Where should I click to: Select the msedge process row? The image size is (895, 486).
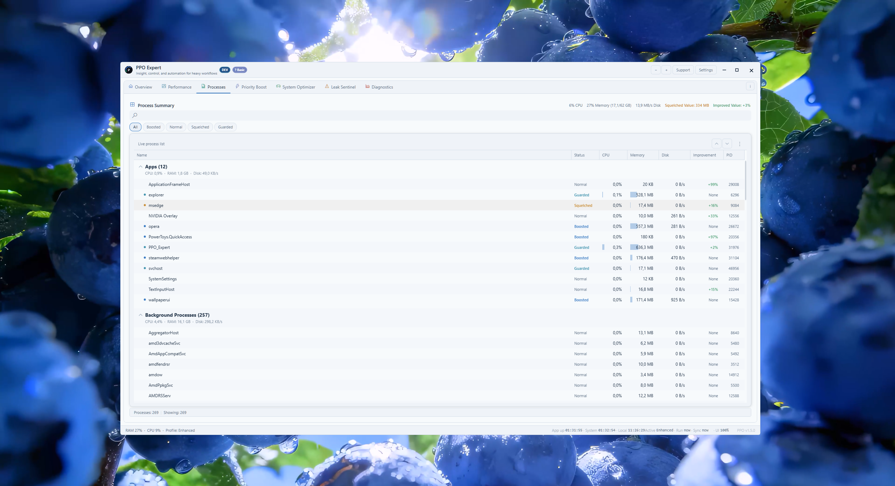click(439, 205)
